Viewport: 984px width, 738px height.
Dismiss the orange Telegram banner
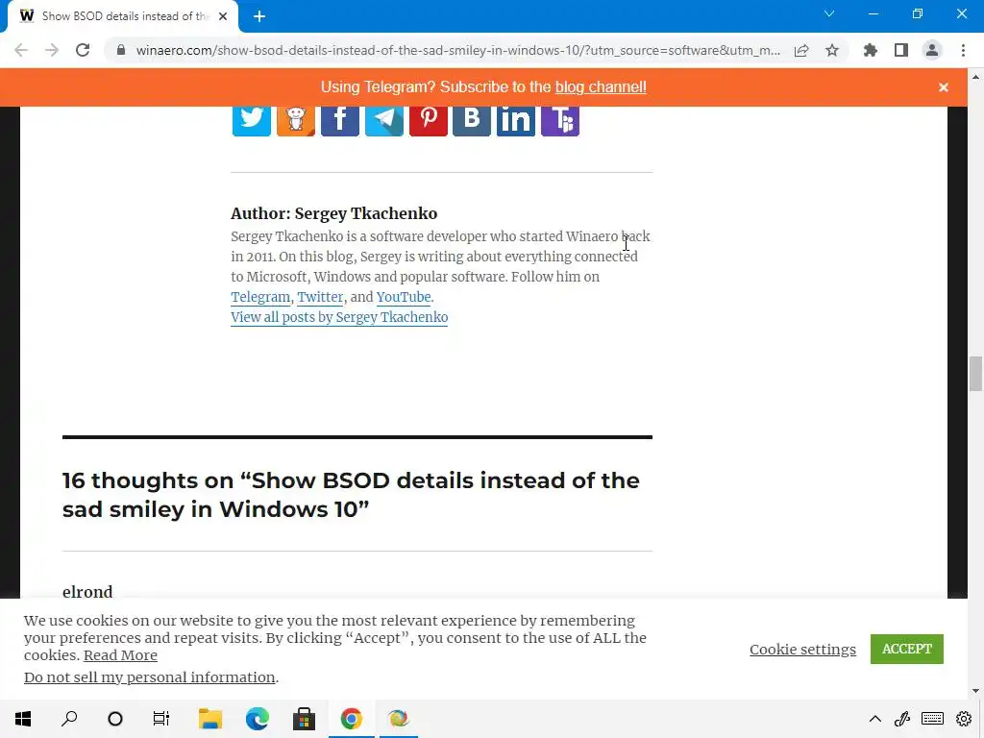[944, 87]
